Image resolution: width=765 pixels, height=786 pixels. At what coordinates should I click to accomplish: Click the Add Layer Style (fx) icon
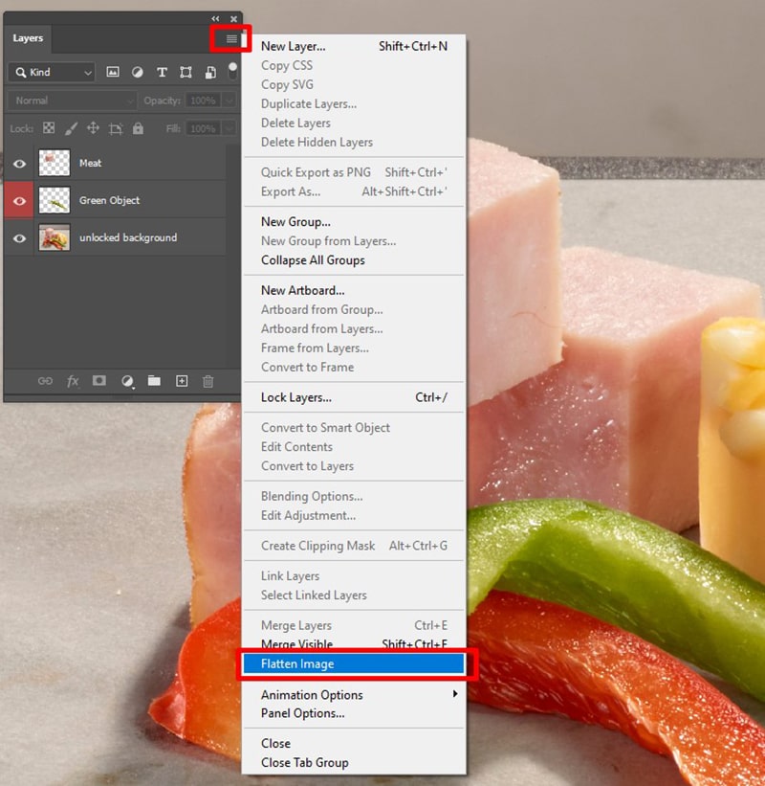[72, 380]
